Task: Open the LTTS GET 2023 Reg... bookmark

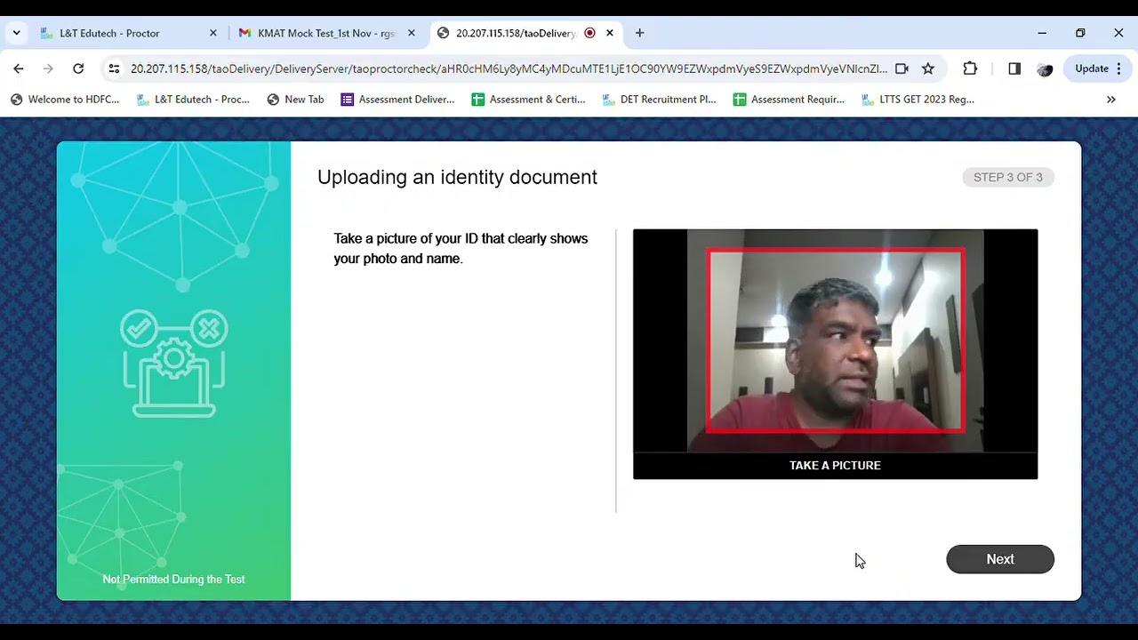Action: pos(918,100)
